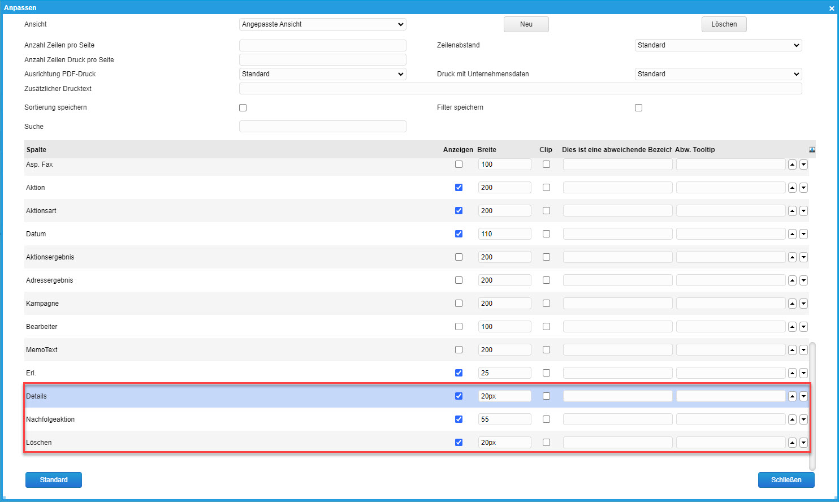Move the Kampagne row up

pos(792,304)
